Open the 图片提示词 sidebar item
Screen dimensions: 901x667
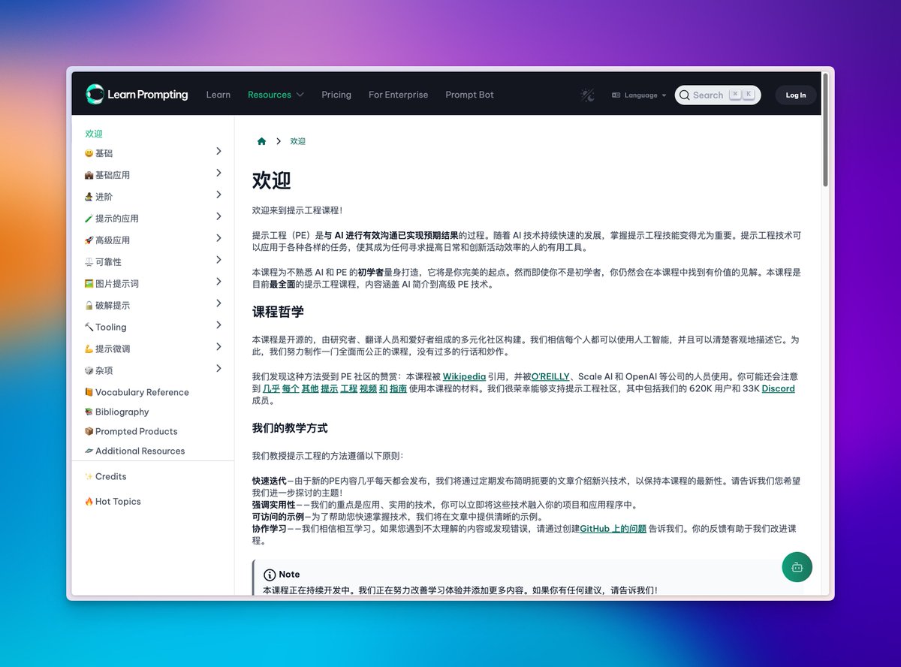(111, 284)
